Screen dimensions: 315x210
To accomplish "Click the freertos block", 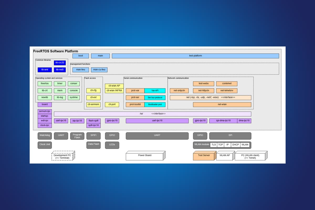I will [45, 84].
